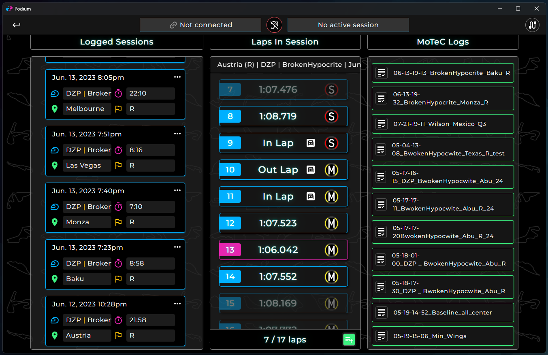This screenshot has width=548, height=355.
Task: Click the back arrow icon
Action: (x=16, y=25)
